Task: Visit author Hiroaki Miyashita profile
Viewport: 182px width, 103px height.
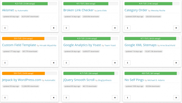Action: pos(48,45)
